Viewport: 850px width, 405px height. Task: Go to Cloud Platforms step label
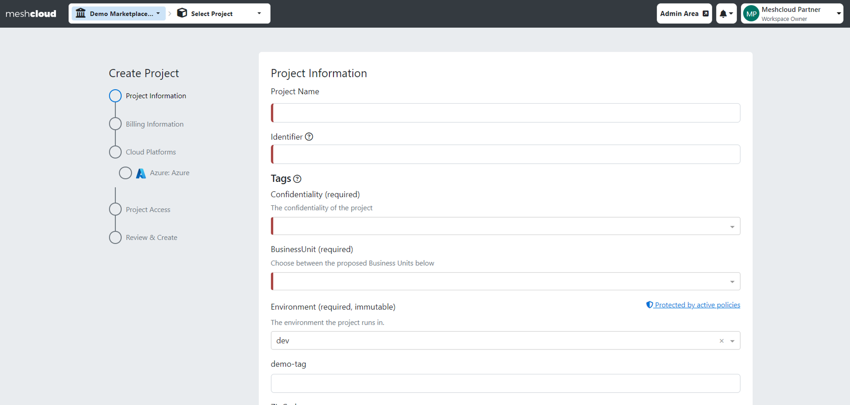coord(151,152)
